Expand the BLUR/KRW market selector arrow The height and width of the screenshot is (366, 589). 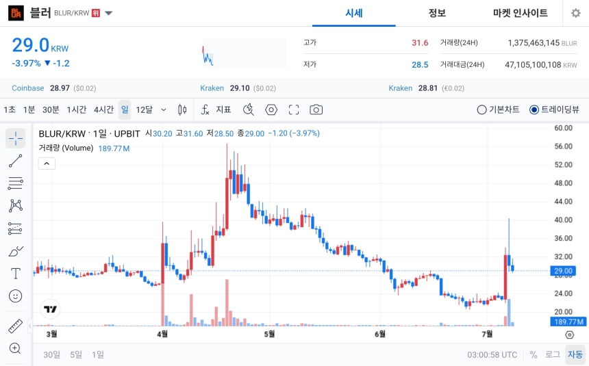[x=109, y=13]
